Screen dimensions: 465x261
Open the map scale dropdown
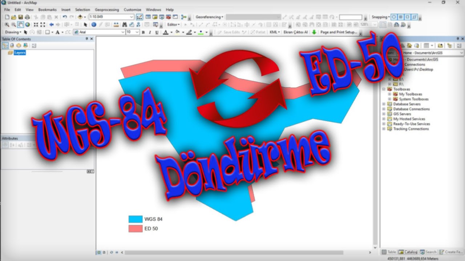pos(132,17)
